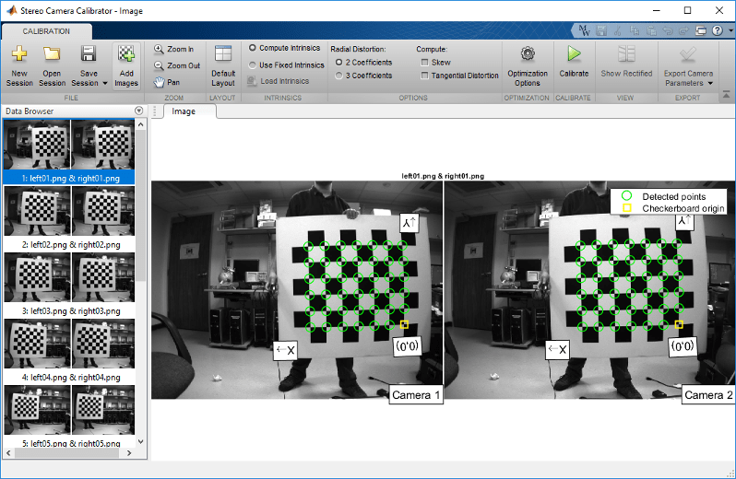Click Show Rectified view icon

click(x=626, y=53)
